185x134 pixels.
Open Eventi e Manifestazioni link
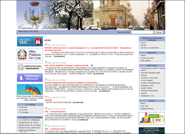(151, 83)
